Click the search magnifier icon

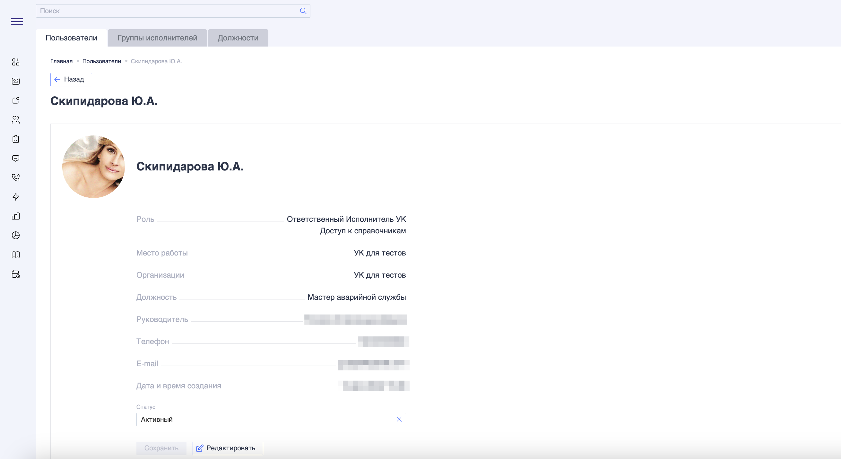[303, 11]
